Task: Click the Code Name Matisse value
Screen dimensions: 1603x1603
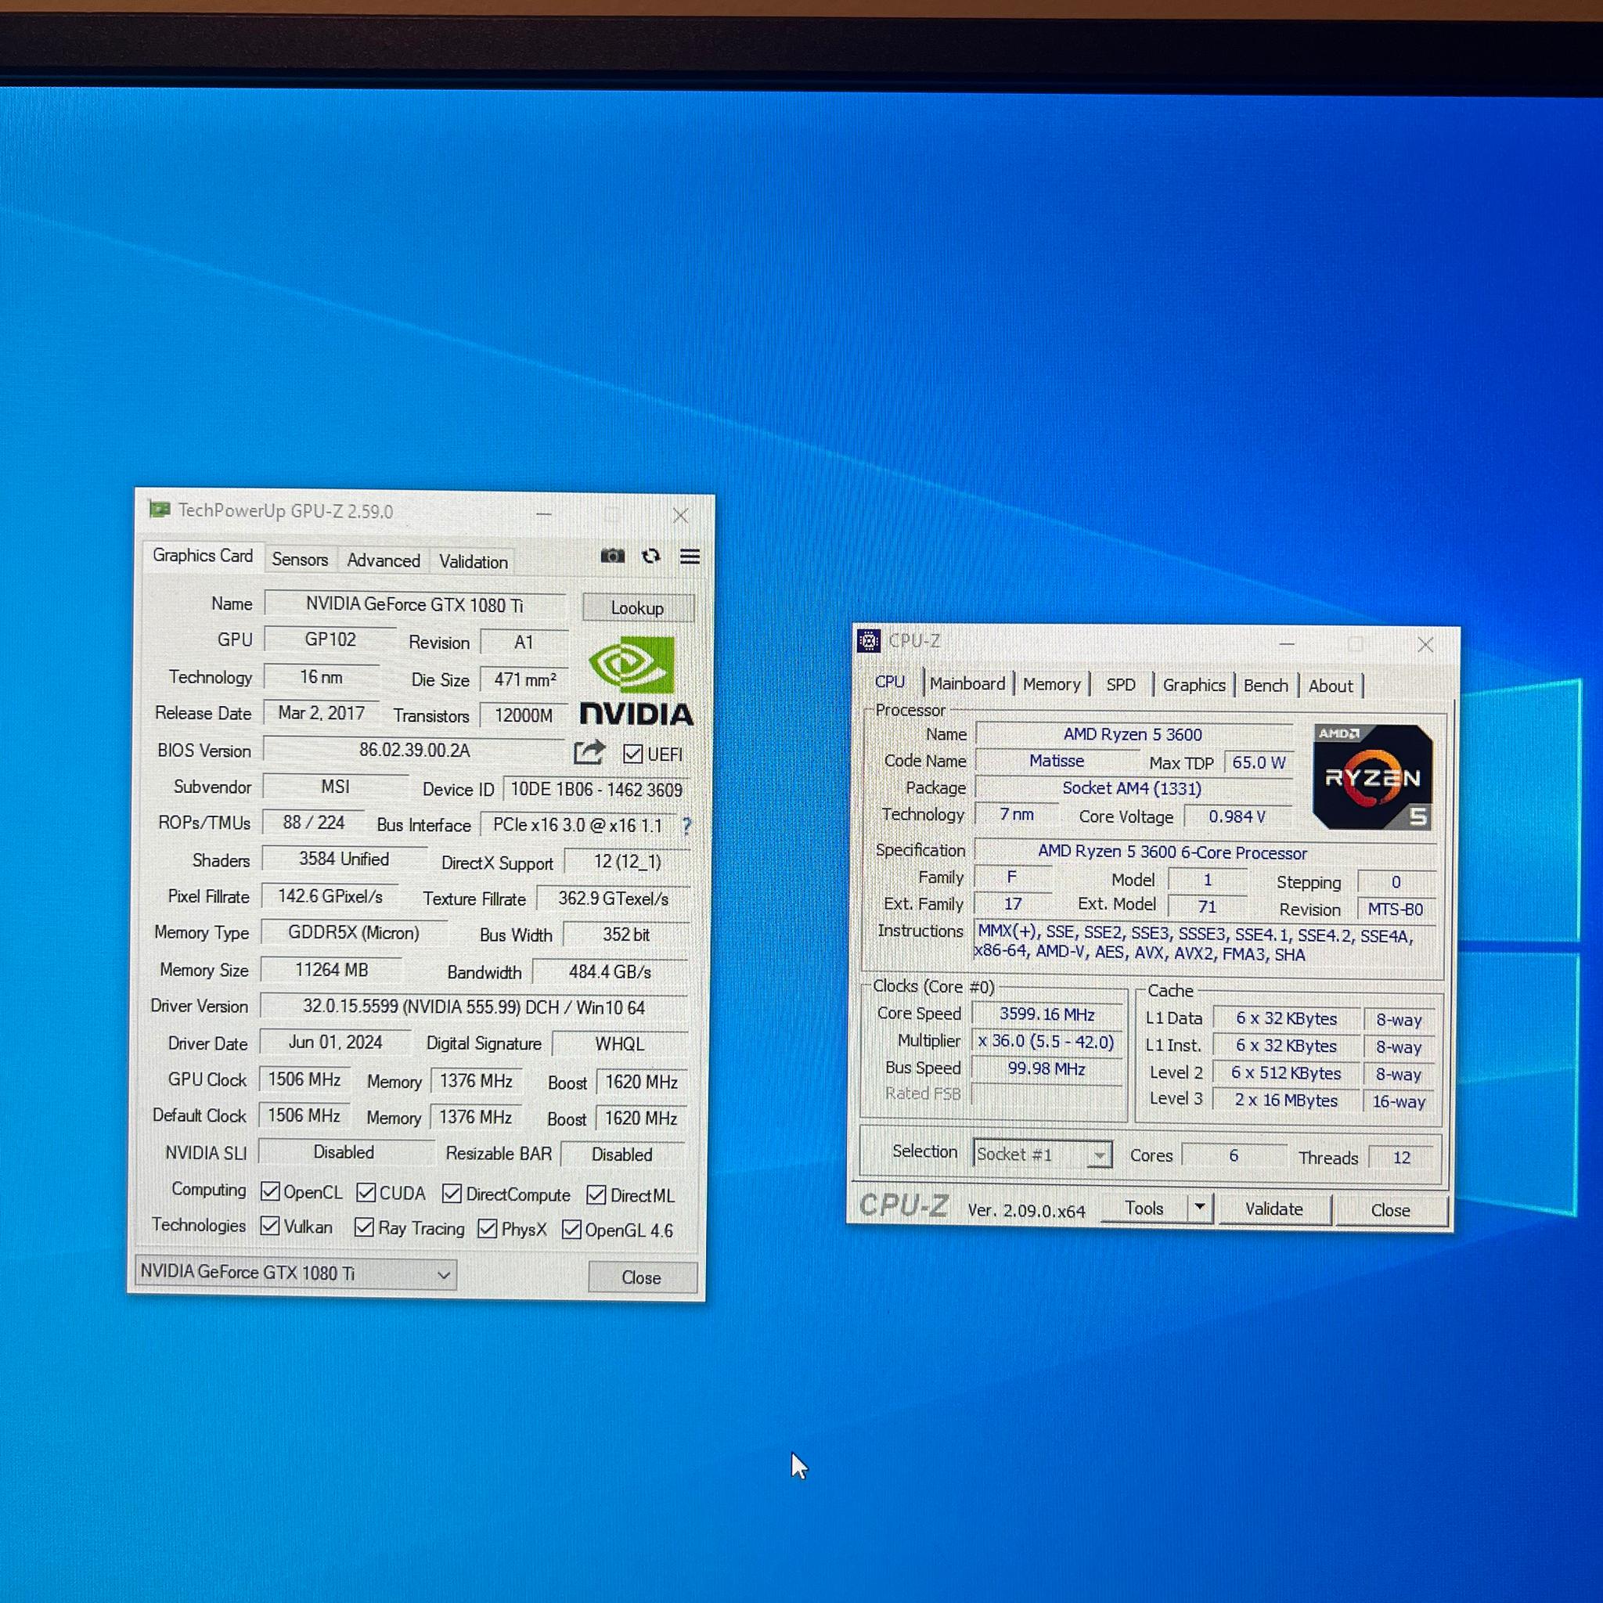Action: (1056, 761)
